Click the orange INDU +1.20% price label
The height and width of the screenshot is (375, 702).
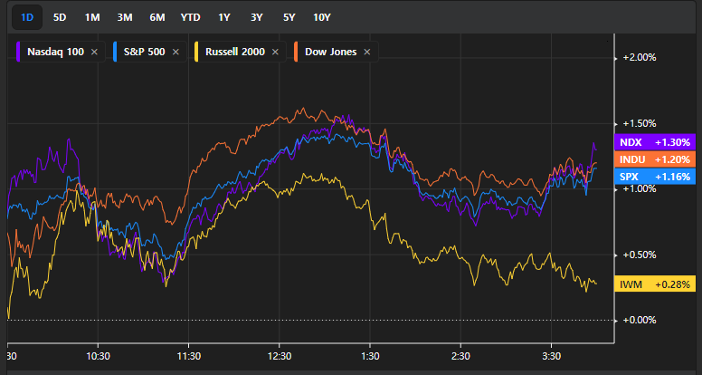tap(654, 159)
